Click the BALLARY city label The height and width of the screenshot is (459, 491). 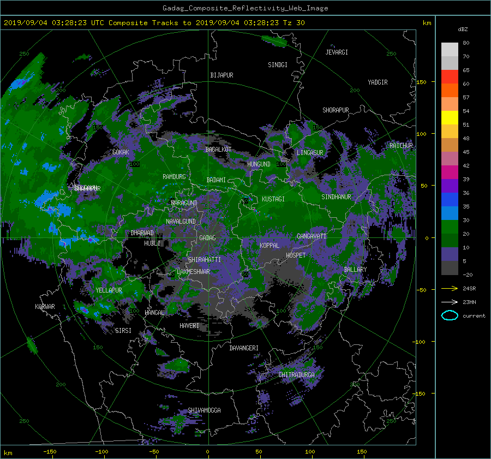coord(355,270)
